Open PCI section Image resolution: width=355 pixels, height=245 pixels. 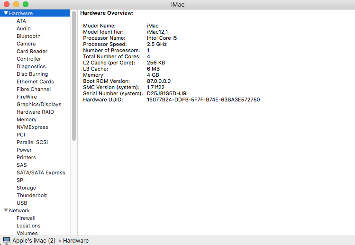coord(20,135)
